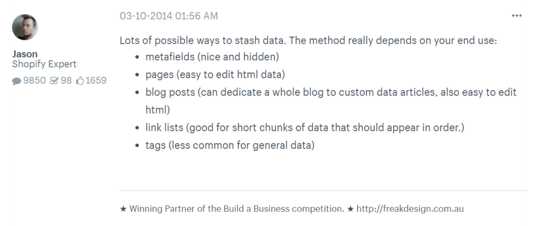Screen dimensions: 538x226
Task: Click the Shopify Expert rank label
Action: [x=44, y=64]
